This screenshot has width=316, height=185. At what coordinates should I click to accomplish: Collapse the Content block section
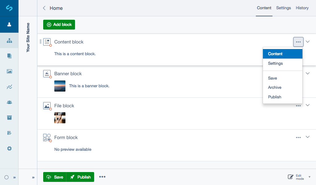[307, 42]
